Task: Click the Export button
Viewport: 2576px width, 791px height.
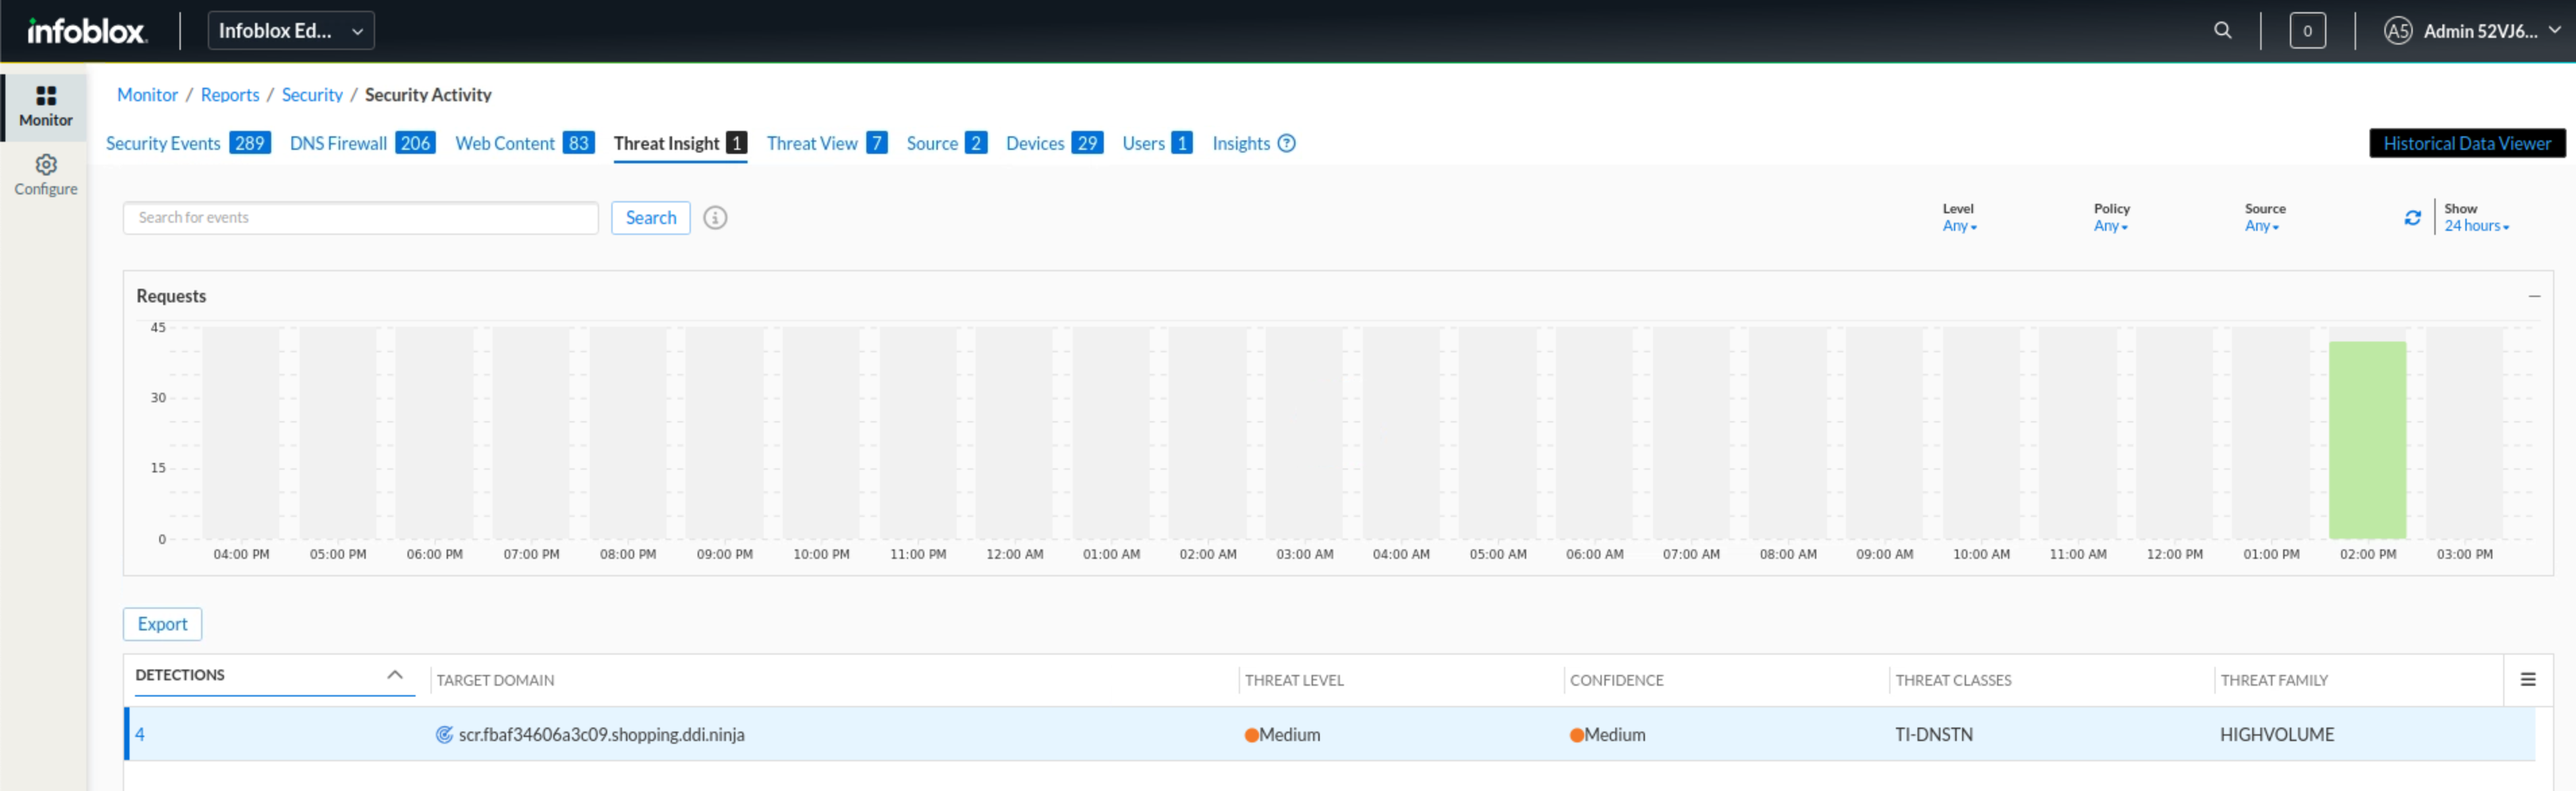Action: (162, 624)
